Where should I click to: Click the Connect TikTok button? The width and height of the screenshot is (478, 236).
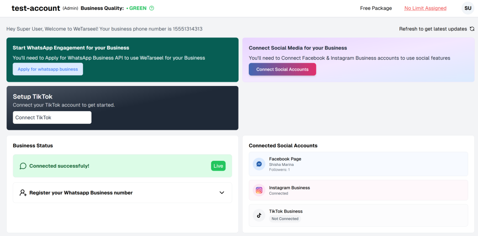52,117
